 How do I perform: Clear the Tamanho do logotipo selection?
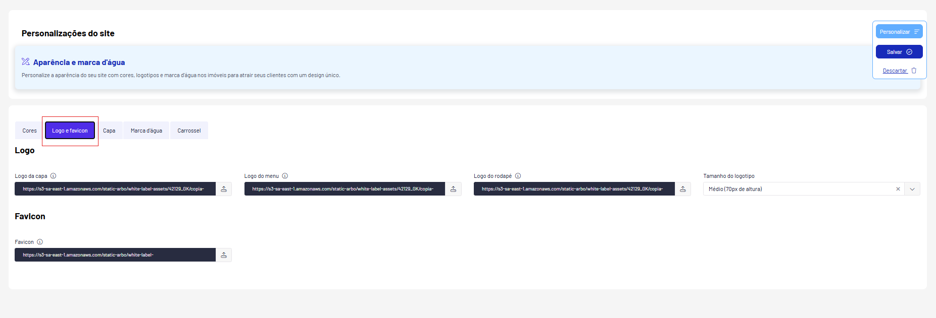pyautogui.click(x=898, y=189)
